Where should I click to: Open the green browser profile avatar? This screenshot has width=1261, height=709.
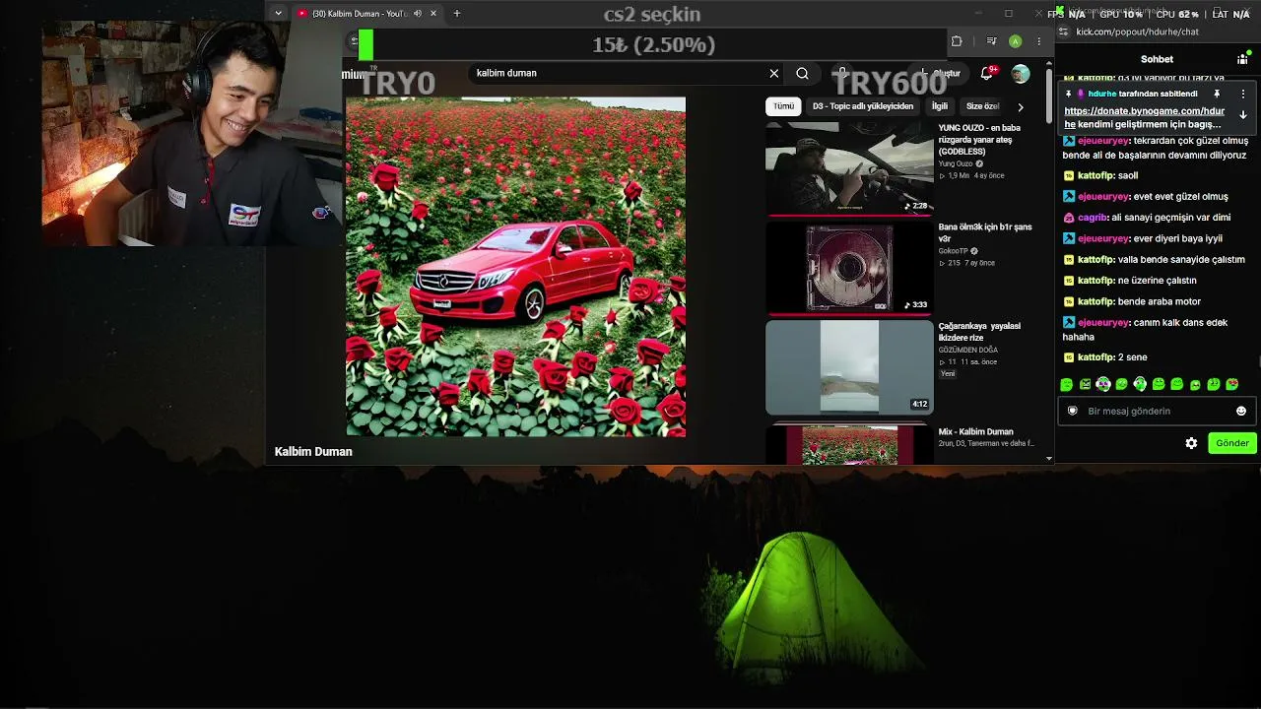tap(1015, 41)
